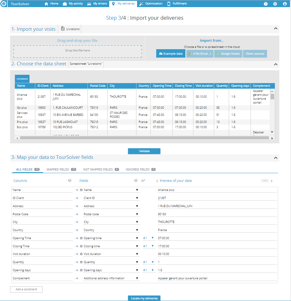Switch to Ignored Fields tab
The image size is (291, 301).
[x=141, y=169]
